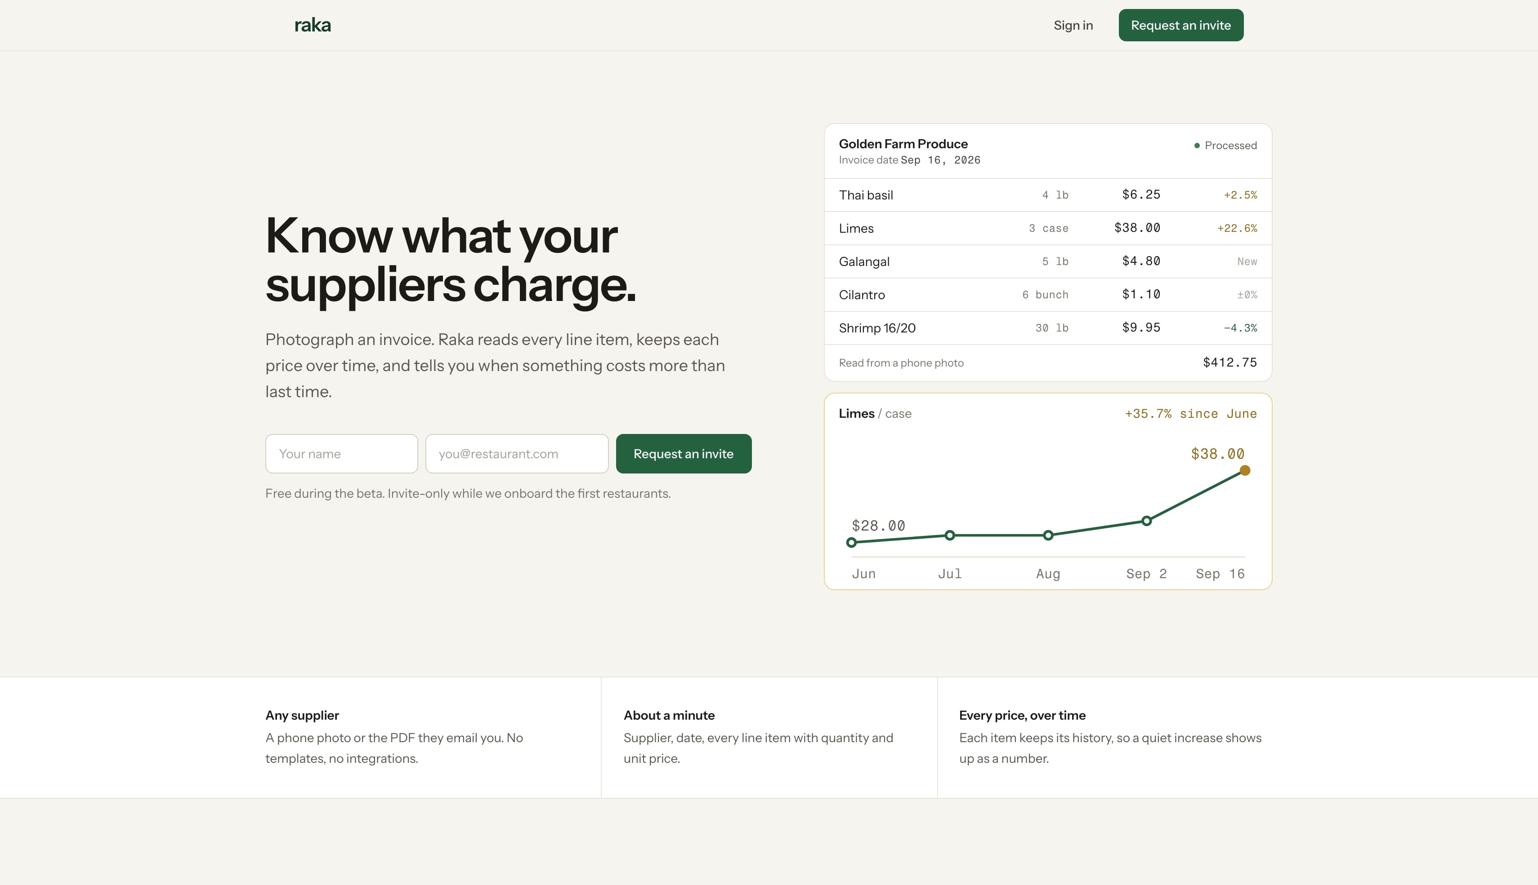Focus the you@restaurant.com email field
The image size is (1538, 885).
point(517,453)
